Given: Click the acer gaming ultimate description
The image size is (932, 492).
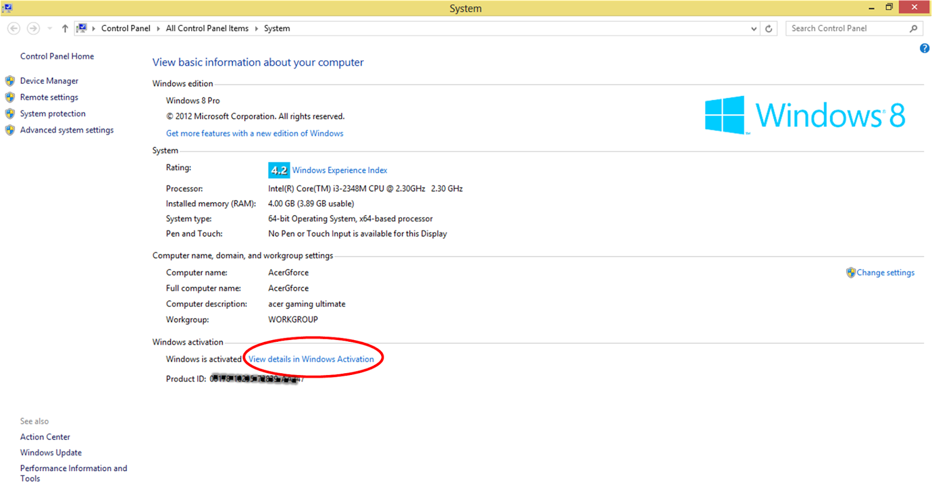Looking at the screenshot, I should 307,304.
